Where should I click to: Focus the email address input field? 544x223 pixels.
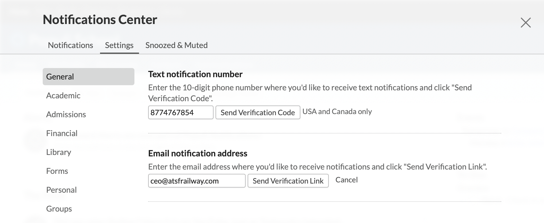click(x=197, y=181)
